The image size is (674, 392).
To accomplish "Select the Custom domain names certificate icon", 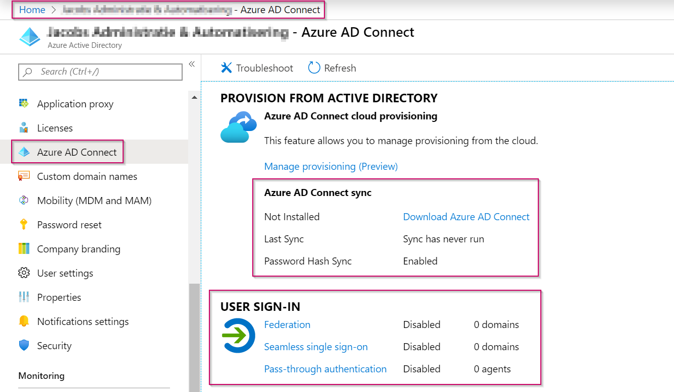I will coord(23,176).
